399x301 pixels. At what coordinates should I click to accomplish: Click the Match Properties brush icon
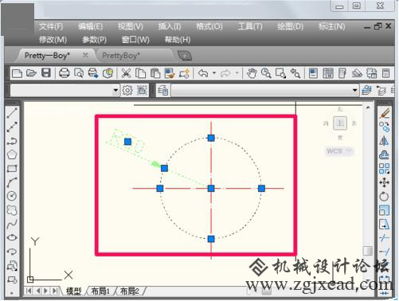point(170,73)
